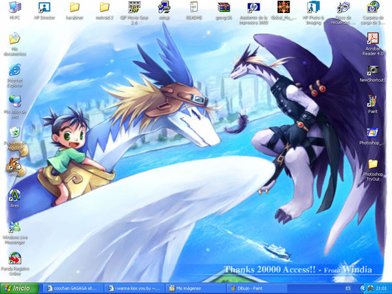Open the folder next to HP Director

point(74,7)
